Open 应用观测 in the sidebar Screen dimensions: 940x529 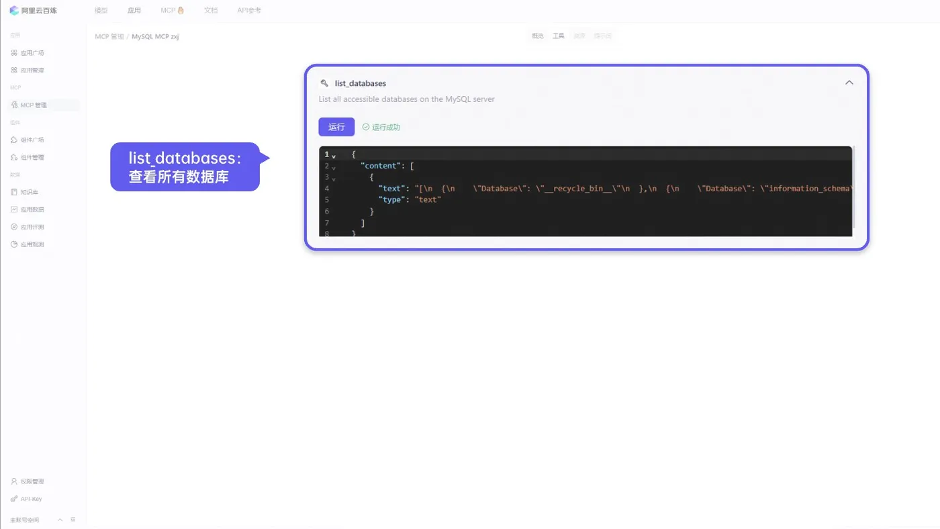[28, 245]
